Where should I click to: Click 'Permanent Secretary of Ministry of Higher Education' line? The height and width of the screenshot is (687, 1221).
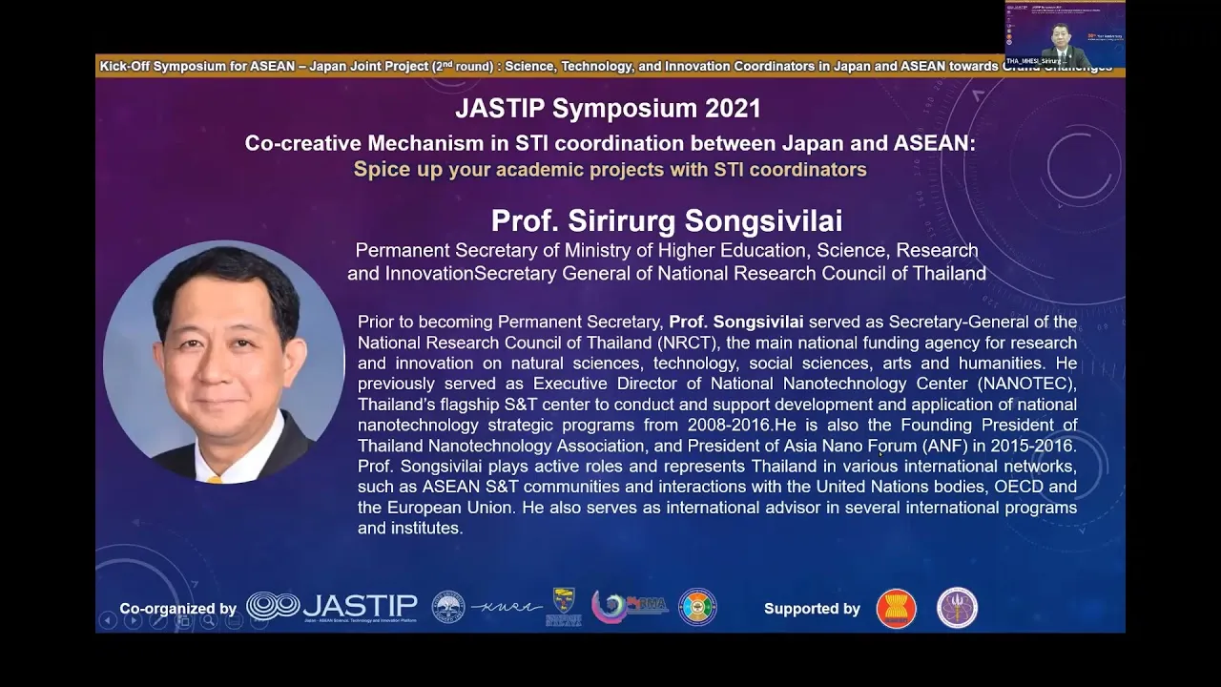click(x=667, y=250)
